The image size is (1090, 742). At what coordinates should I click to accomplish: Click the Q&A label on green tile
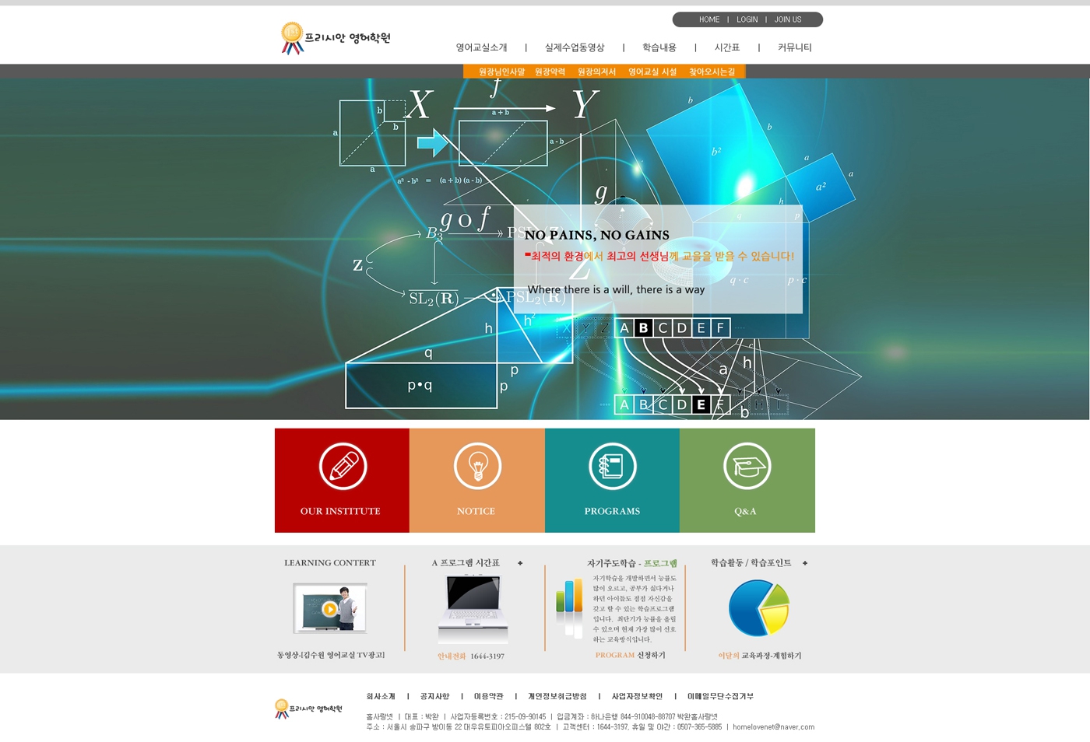[745, 511]
